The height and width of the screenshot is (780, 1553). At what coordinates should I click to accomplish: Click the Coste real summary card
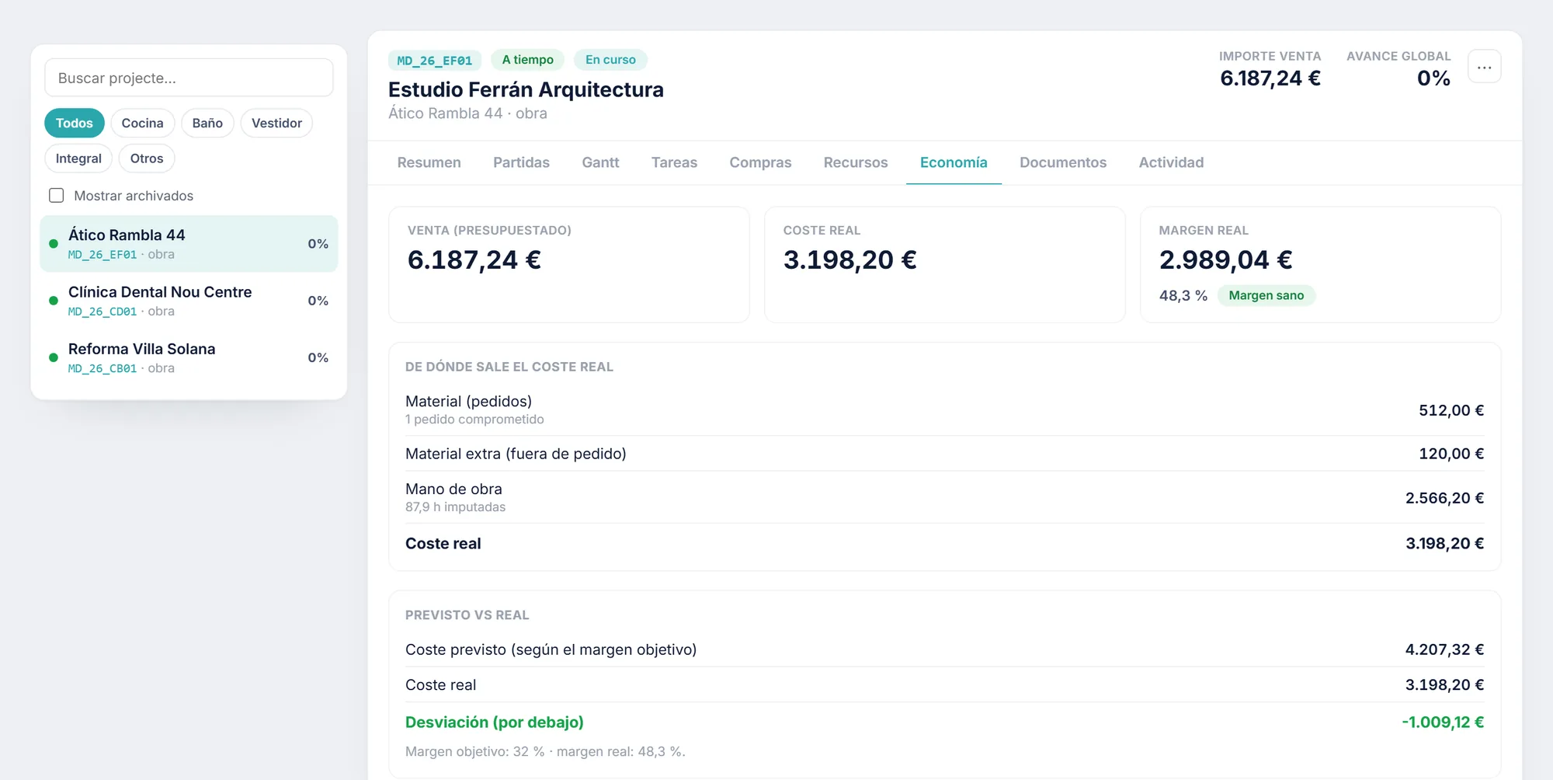(945, 264)
